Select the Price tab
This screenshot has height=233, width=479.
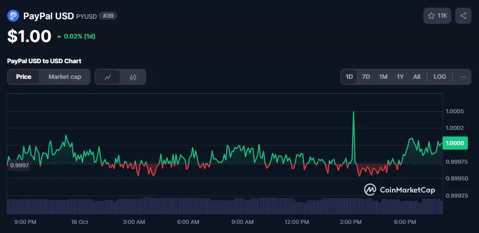point(23,77)
